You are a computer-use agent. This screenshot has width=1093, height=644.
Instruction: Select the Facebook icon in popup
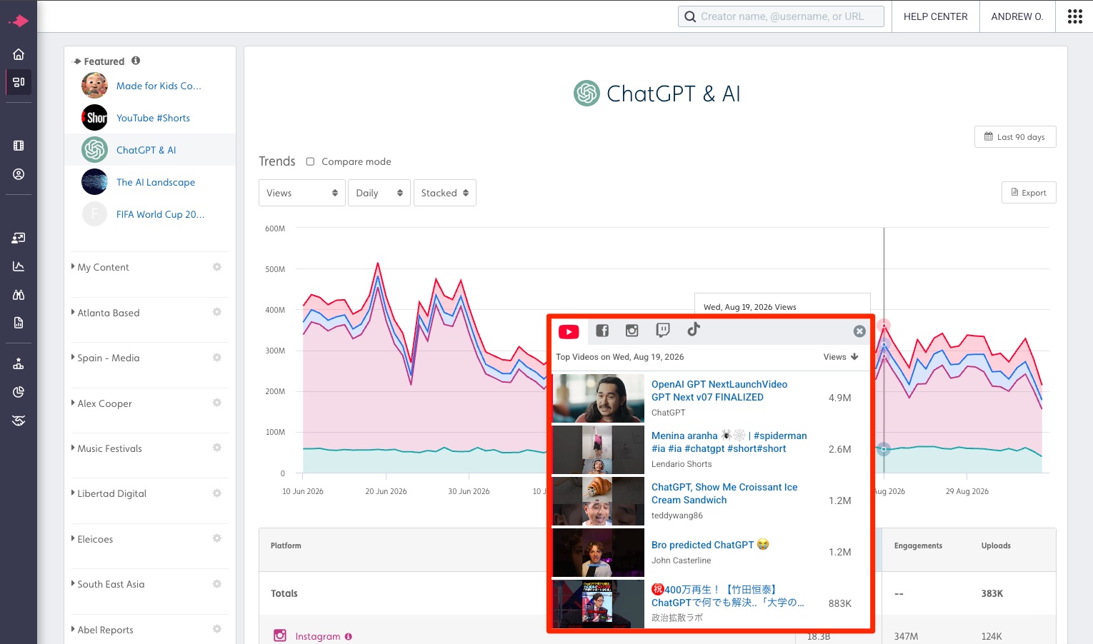602,331
